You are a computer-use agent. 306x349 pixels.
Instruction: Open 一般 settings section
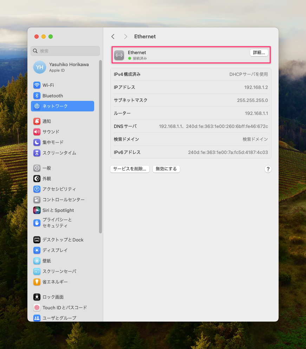pos(47,168)
